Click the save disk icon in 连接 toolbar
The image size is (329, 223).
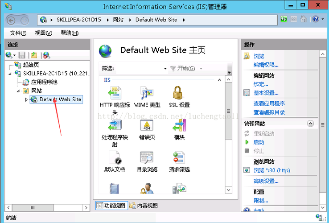pos(22,55)
